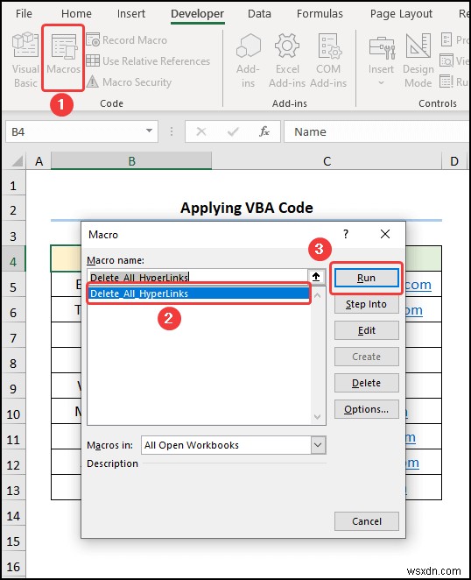Select Delete_All_HyperLinks in the macro list

tap(199, 294)
